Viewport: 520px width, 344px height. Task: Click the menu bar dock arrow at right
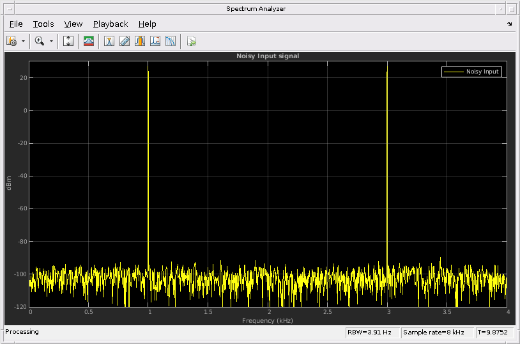[x=510, y=24]
